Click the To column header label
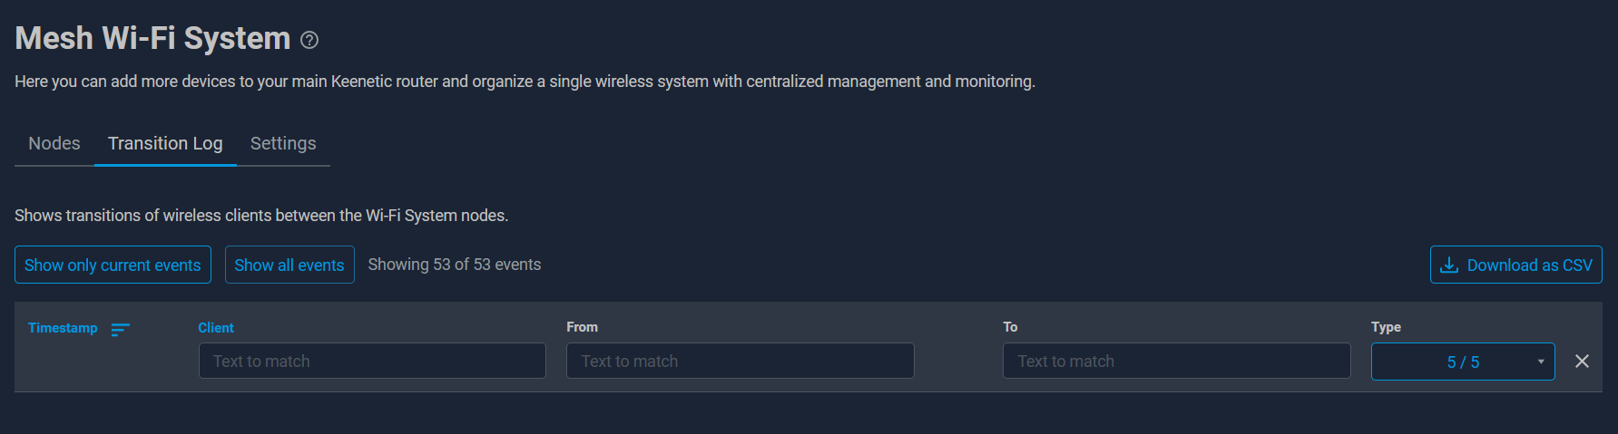Screen dimensions: 1618x434 [x=1010, y=327]
